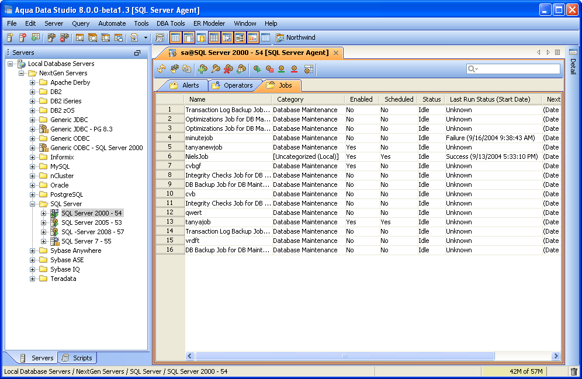
Task: Toggle the bar chart view button
Action: click(x=252, y=37)
